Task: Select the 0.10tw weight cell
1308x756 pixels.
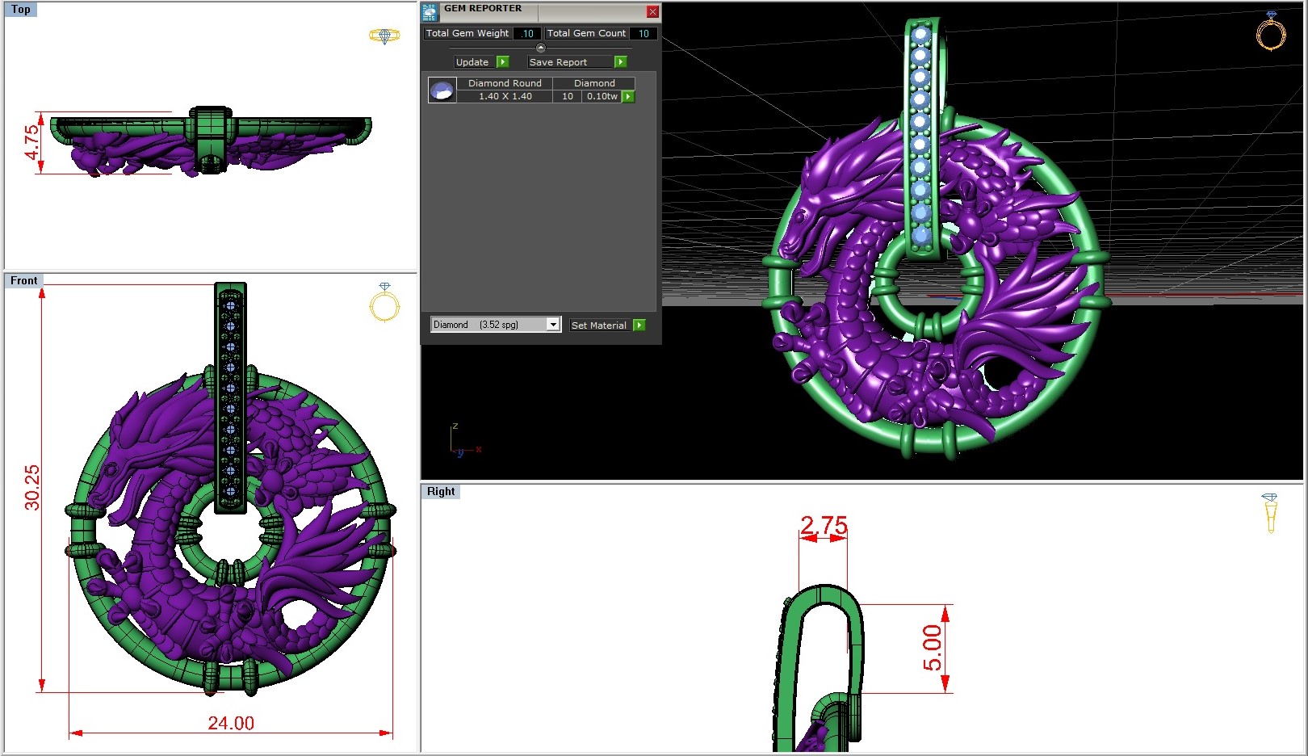Action: click(x=602, y=96)
